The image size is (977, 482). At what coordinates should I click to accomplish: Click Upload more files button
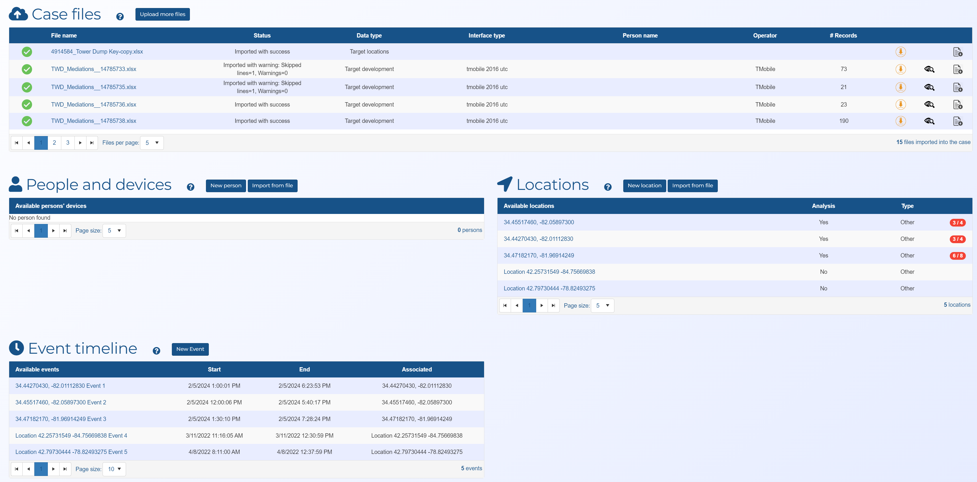[x=162, y=14]
